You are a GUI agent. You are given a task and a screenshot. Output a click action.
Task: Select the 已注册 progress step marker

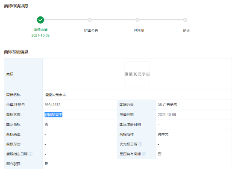click(137, 20)
